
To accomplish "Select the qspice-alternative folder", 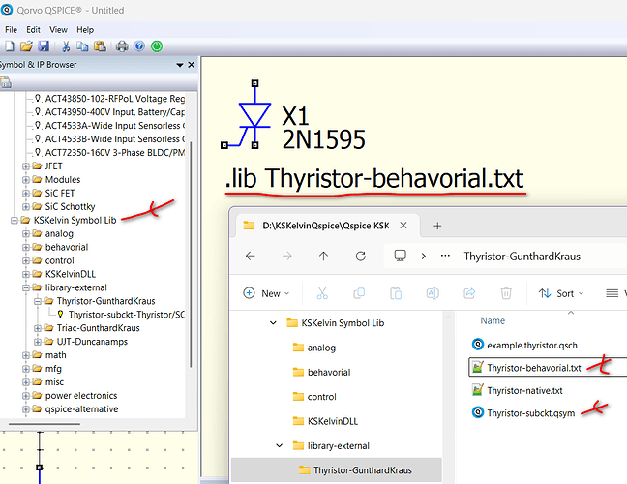I will pyautogui.click(x=81, y=409).
